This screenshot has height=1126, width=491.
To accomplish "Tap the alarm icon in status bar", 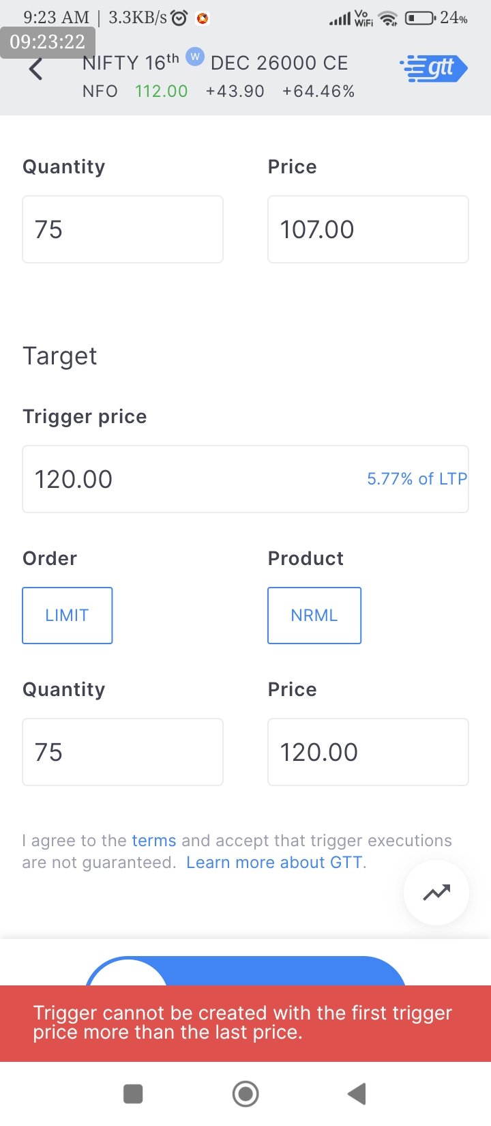I will 179,18.
